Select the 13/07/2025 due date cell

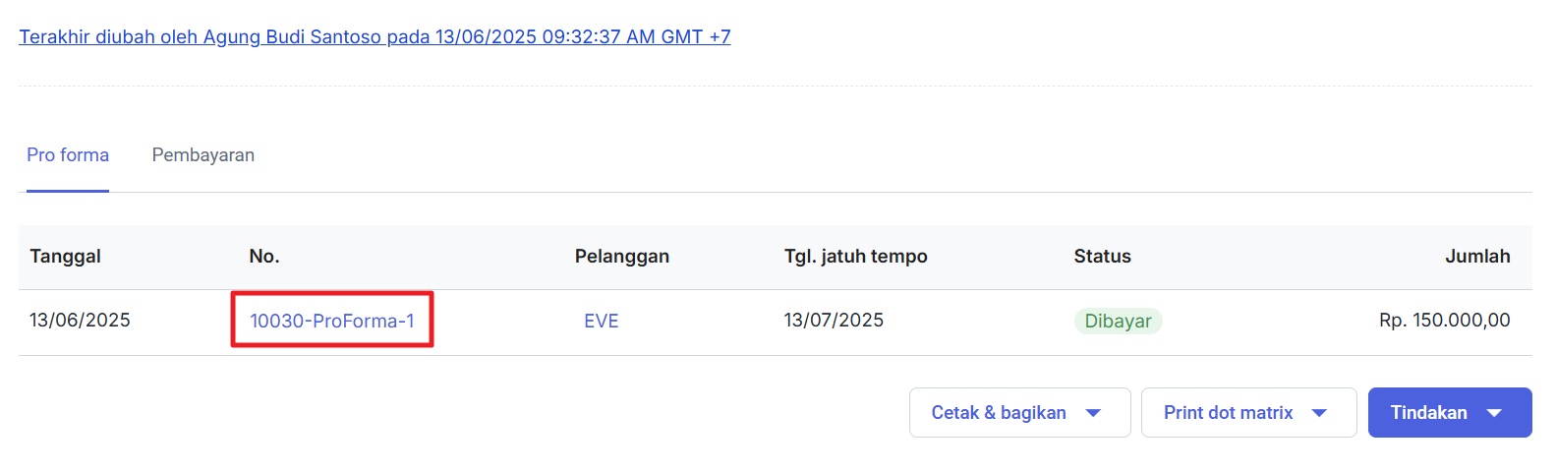tap(834, 321)
